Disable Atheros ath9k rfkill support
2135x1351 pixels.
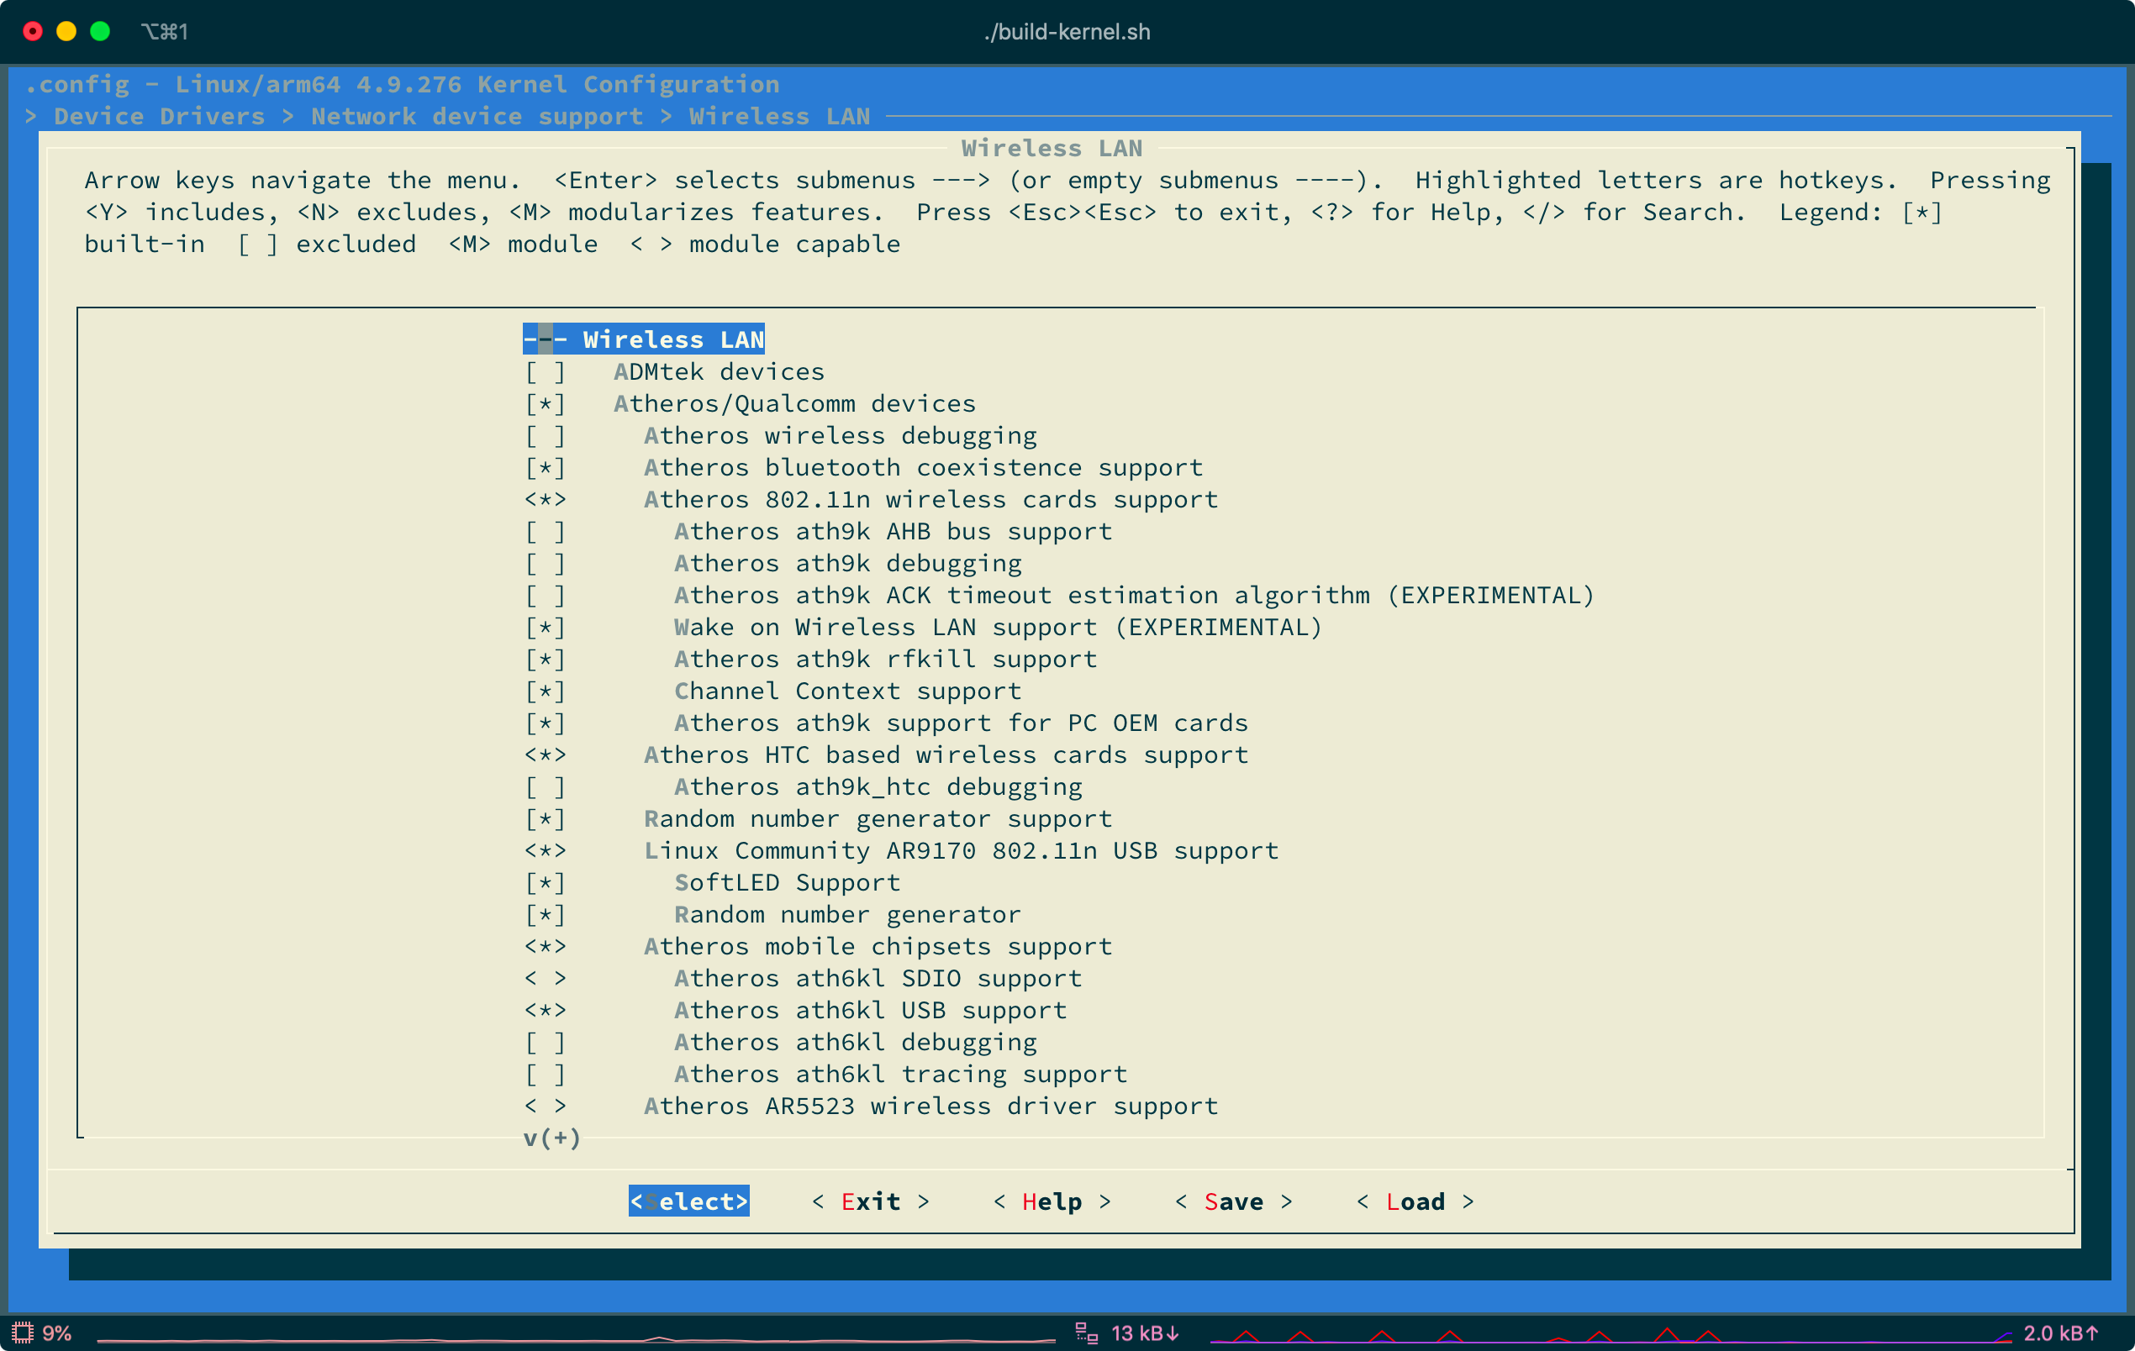pos(545,659)
